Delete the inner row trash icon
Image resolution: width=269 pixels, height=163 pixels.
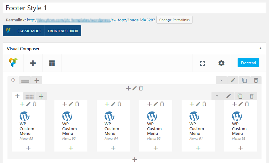point(252,96)
